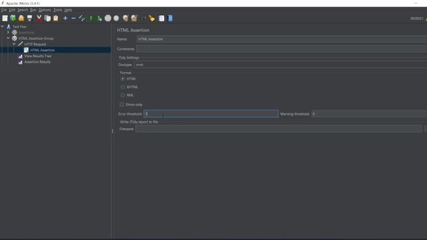Click the Error threshold field
Screen dimensions: 427x240
tap(211, 114)
